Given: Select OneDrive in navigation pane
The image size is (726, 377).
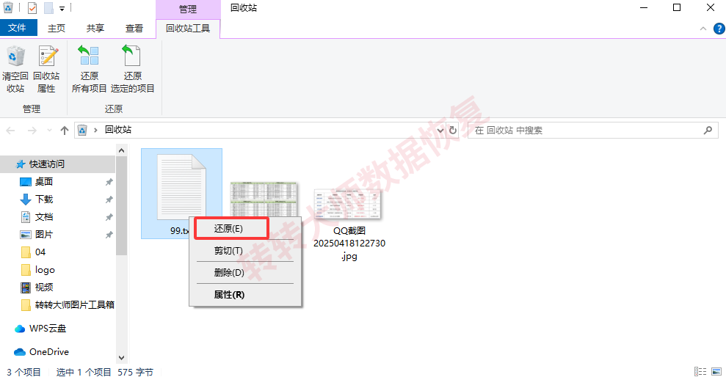Looking at the screenshot, I should tap(49, 352).
